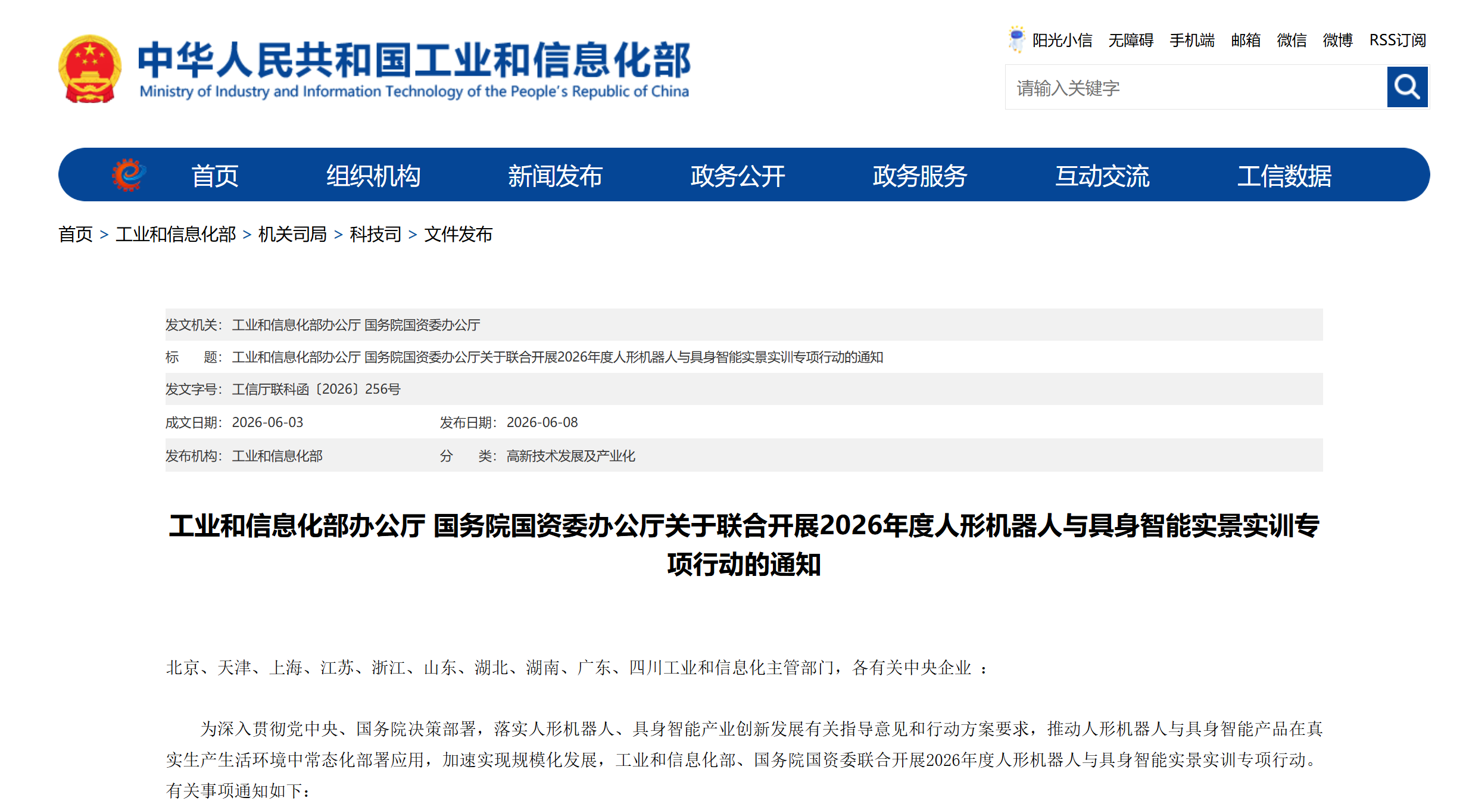Open 新闻发布 navigation menu

click(x=555, y=176)
